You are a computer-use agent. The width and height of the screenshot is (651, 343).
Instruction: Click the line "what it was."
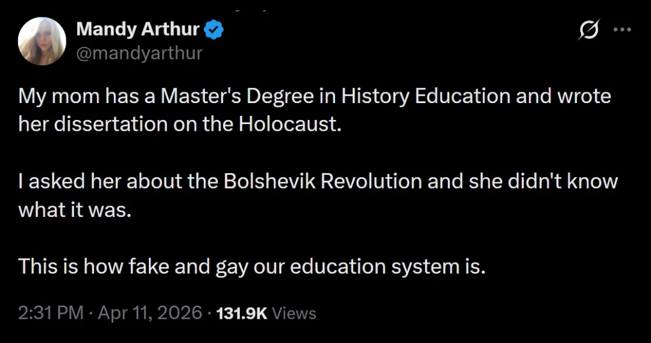(74, 209)
